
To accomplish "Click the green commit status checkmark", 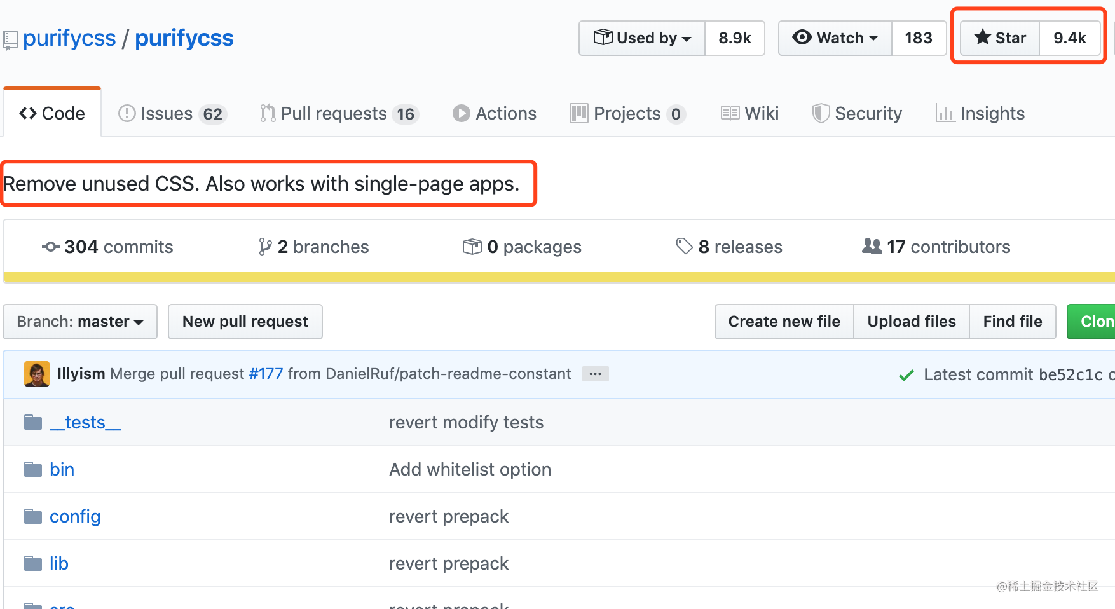I will coord(906,375).
